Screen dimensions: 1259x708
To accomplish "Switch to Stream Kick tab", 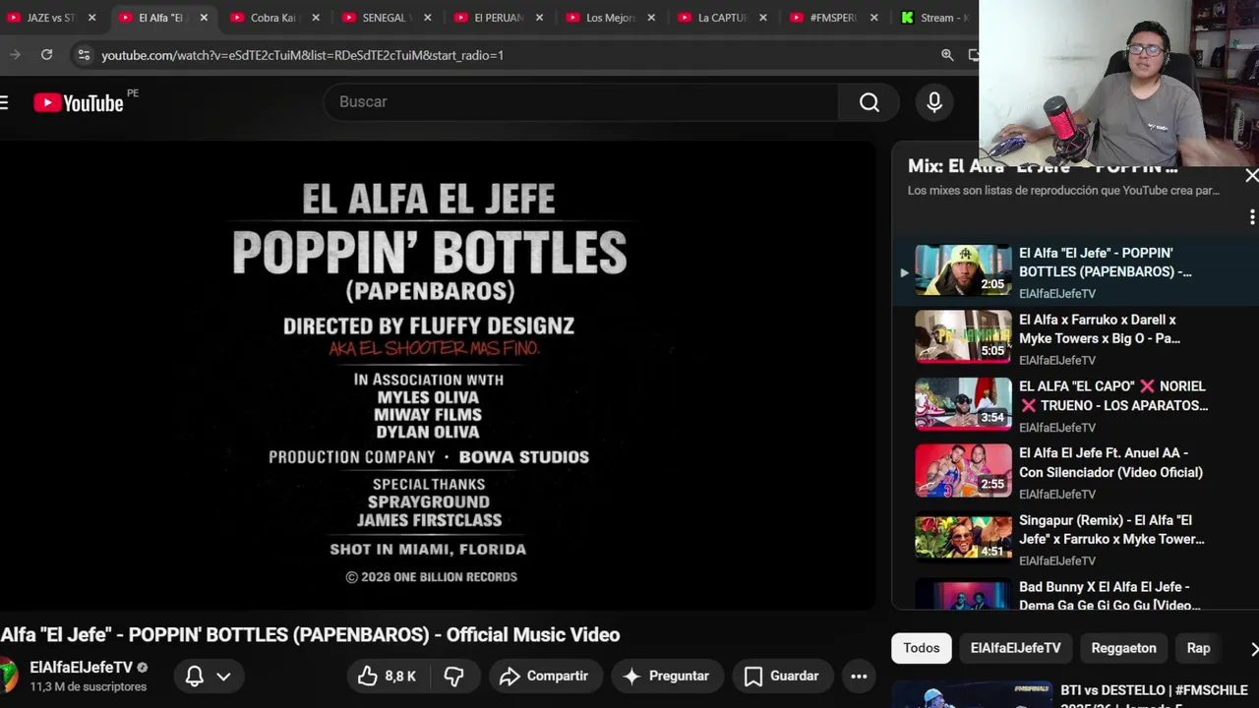I will pos(934,18).
